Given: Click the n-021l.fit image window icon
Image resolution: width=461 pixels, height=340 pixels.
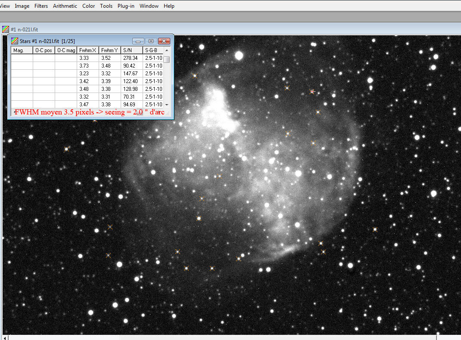Looking at the screenshot, I should (6, 29).
